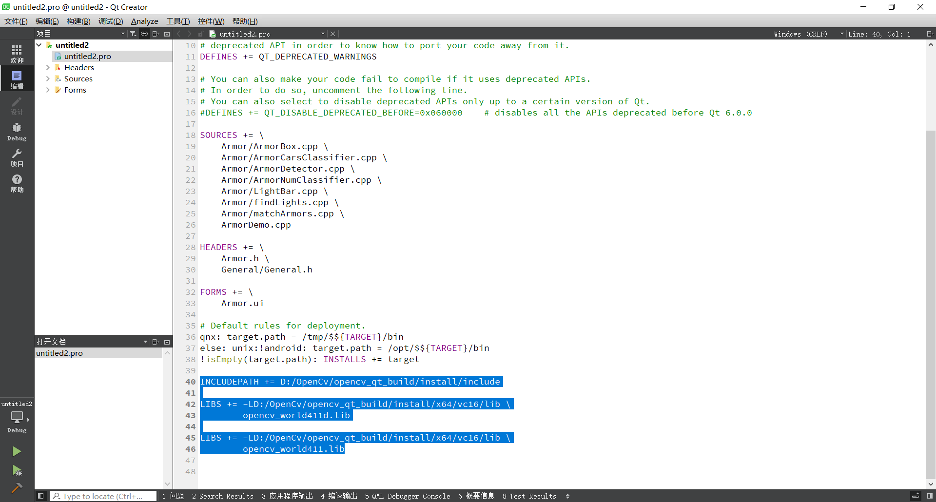Open the Welcome (欢迎) mode
936x502 pixels.
[x=17, y=54]
